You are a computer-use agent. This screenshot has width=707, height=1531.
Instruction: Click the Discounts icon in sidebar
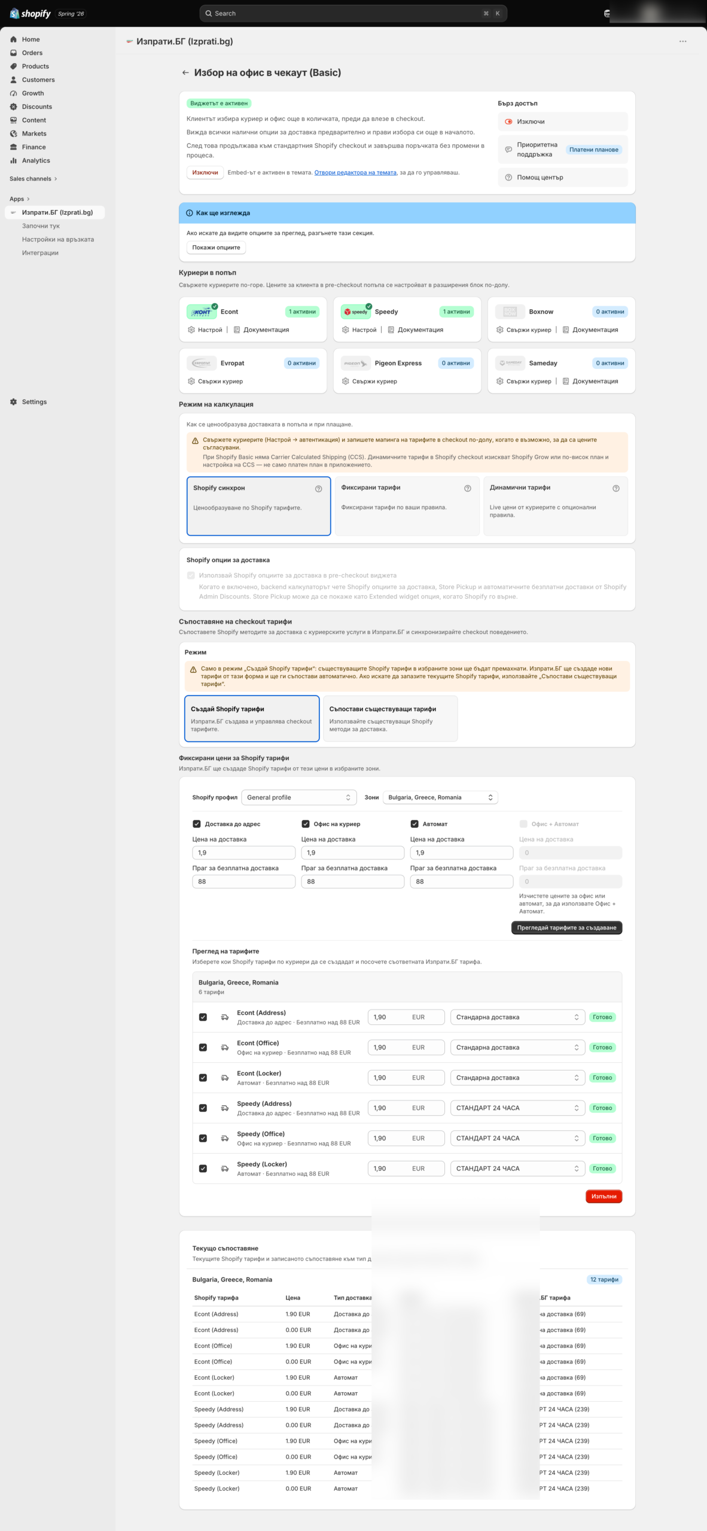(14, 106)
